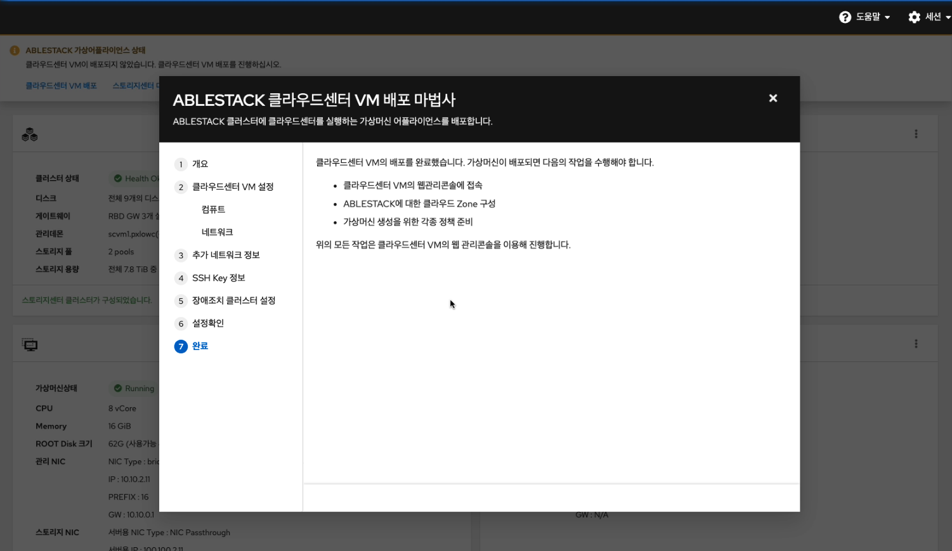Image resolution: width=952 pixels, height=551 pixels.
Task: Close the cloud center VM deployment wizard
Action: 773,98
